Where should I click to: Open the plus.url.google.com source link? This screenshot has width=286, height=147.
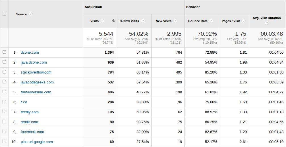[x=37, y=142]
